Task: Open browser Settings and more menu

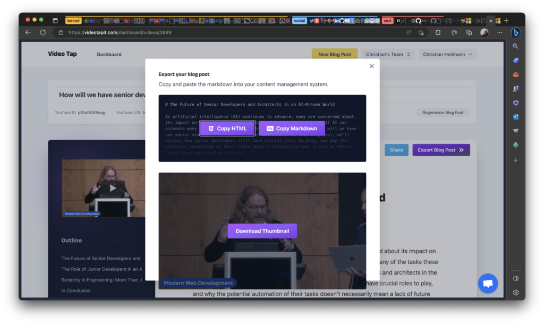Action: point(499,32)
